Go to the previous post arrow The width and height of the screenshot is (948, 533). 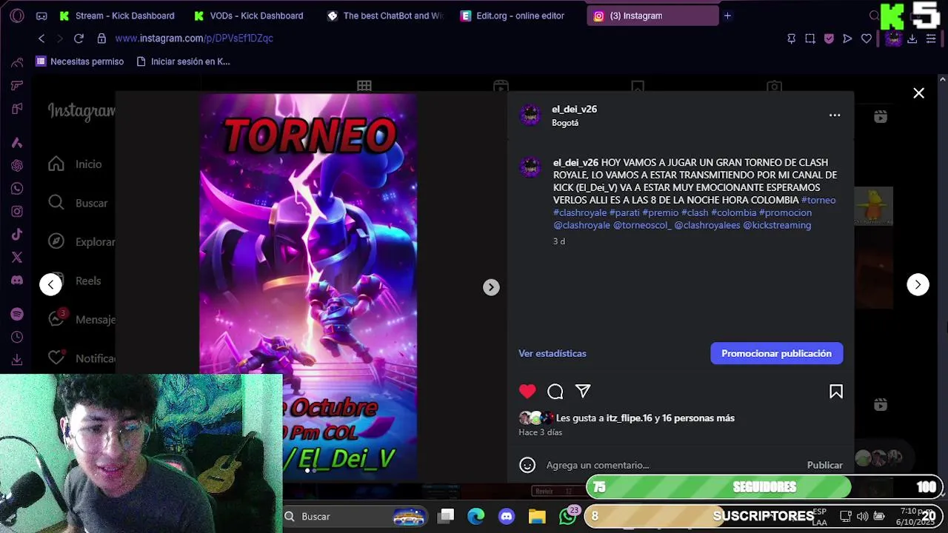tap(50, 284)
